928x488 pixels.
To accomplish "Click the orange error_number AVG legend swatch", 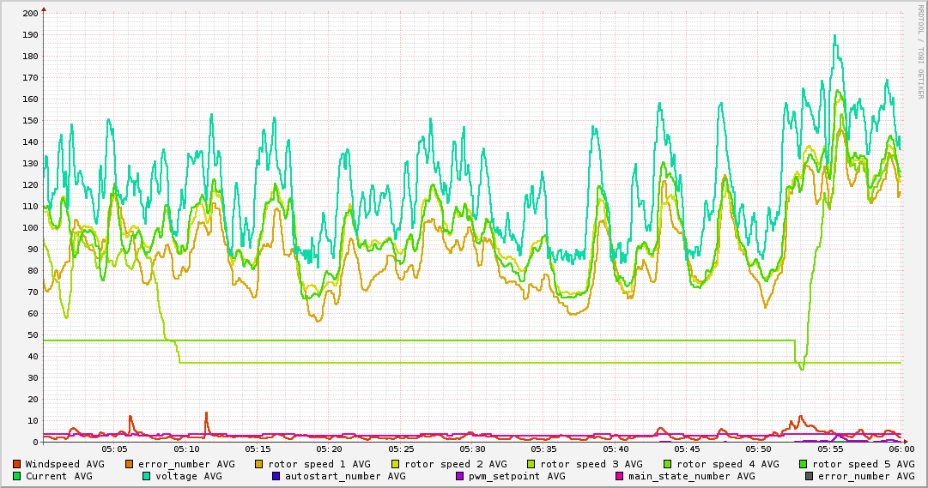I will tap(130, 464).
